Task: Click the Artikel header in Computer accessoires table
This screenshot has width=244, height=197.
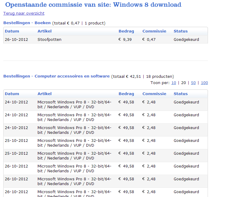Action: pyautogui.click(x=44, y=94)
